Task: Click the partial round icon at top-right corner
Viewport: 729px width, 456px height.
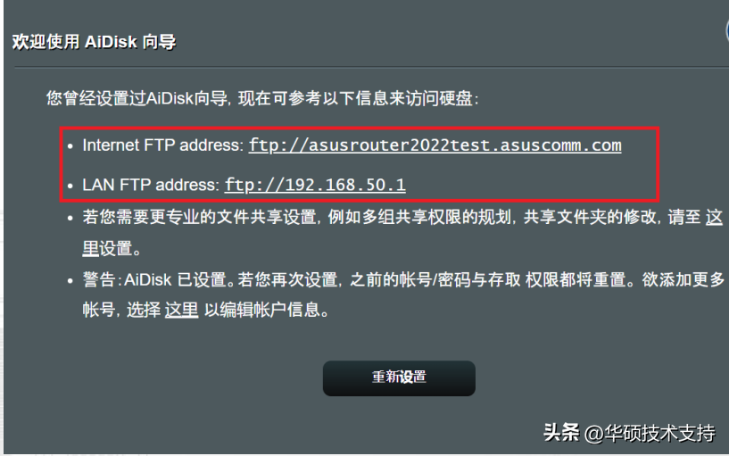Action: [726, 32]
